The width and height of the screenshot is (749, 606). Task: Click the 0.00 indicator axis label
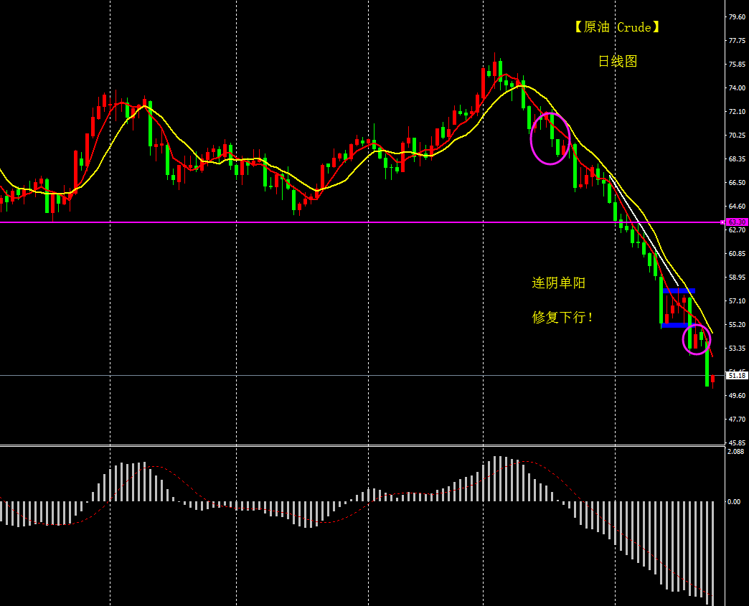[734, 502]
